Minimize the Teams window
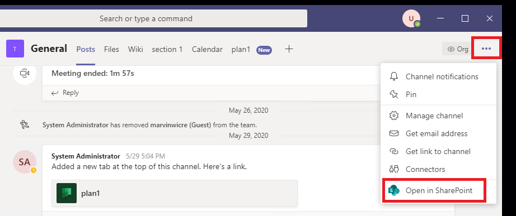This screenshot has width=516, height=216. pyautogui.click(x=440, y=18)
